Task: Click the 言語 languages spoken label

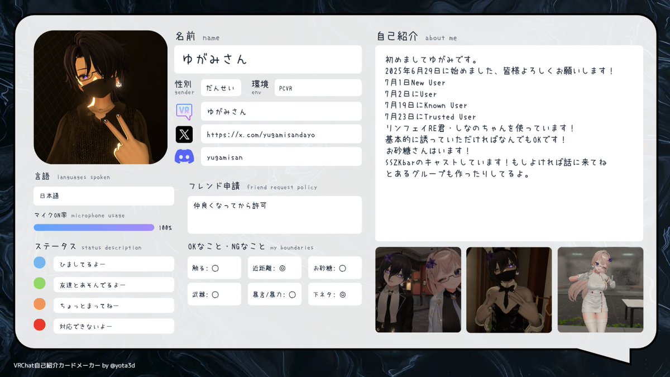Action: (x=72, y=176)
